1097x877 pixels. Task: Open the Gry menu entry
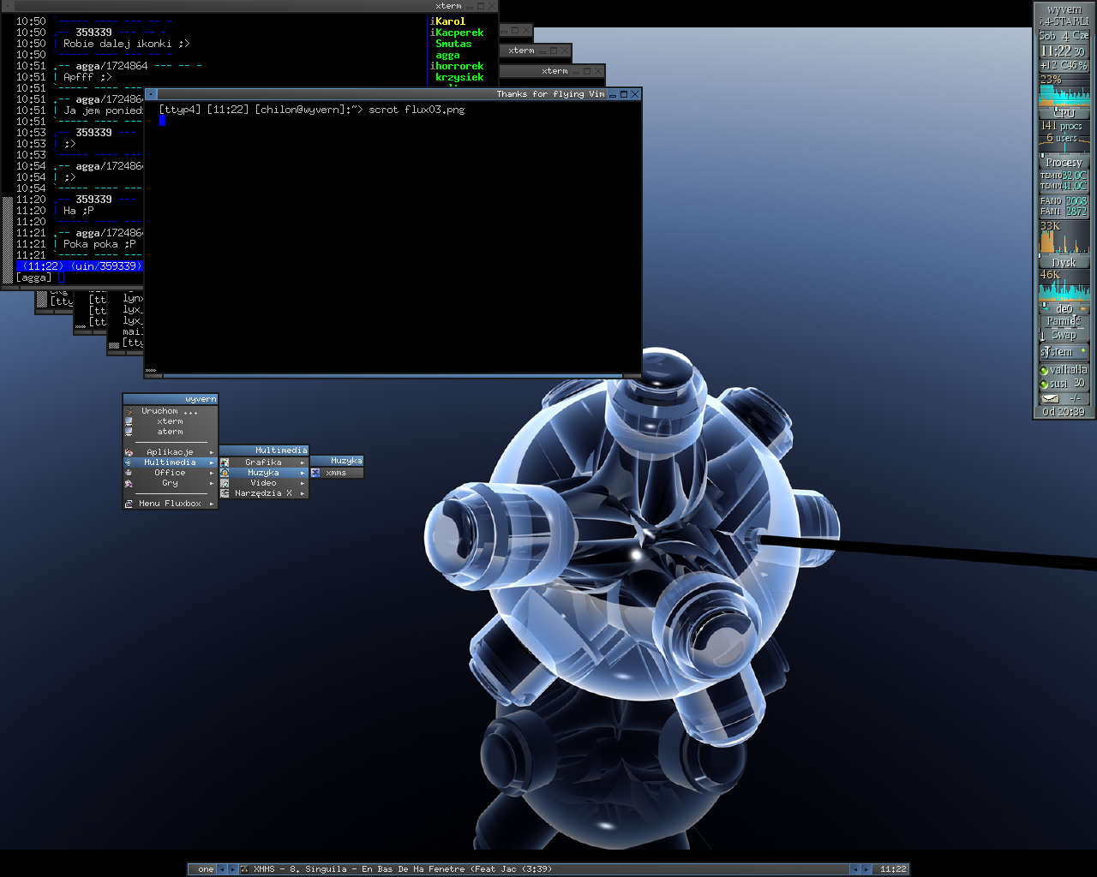171,483
